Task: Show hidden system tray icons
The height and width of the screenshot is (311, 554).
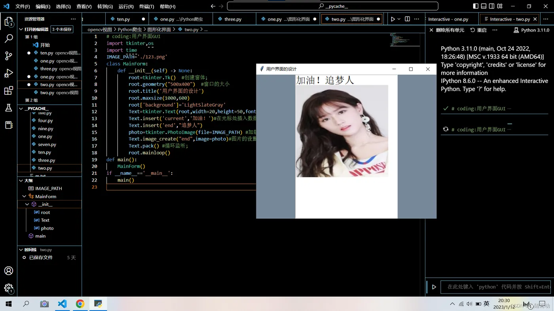Action: [x=452, y=304]
